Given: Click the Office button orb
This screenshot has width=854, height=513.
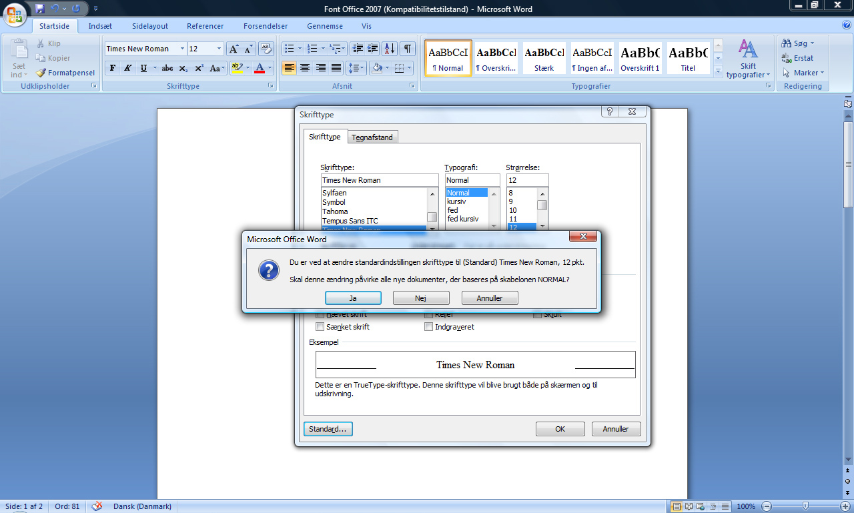Looking at the screenshot, I should pos(15,13).
